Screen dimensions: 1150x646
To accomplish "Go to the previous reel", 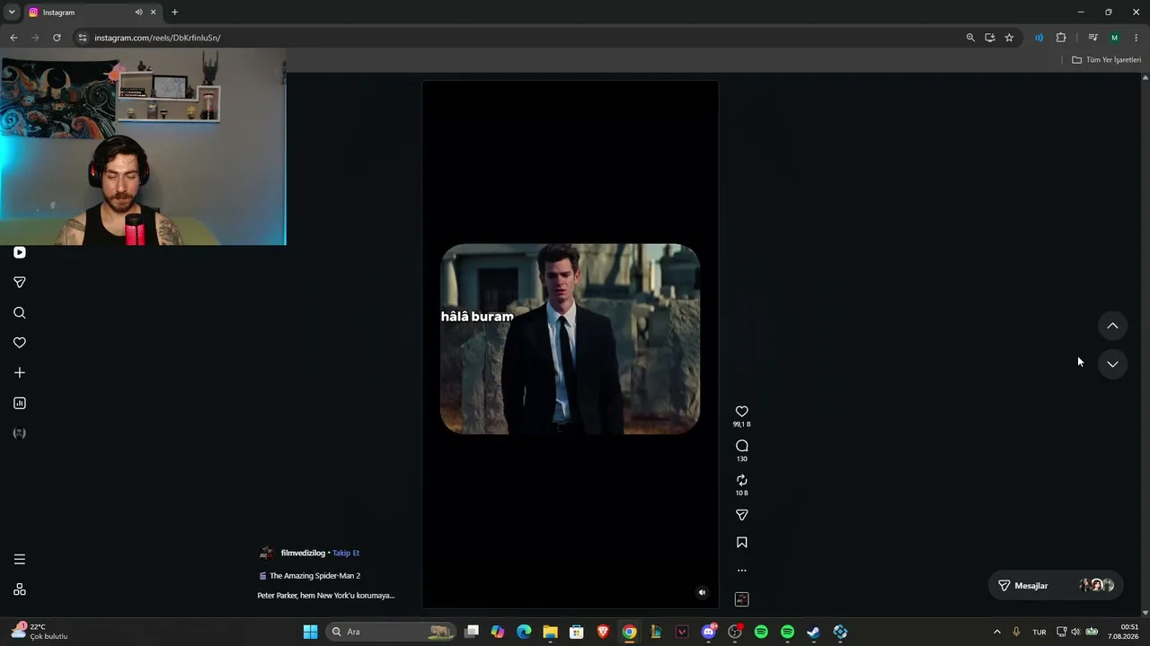I will pos(1112,326).
